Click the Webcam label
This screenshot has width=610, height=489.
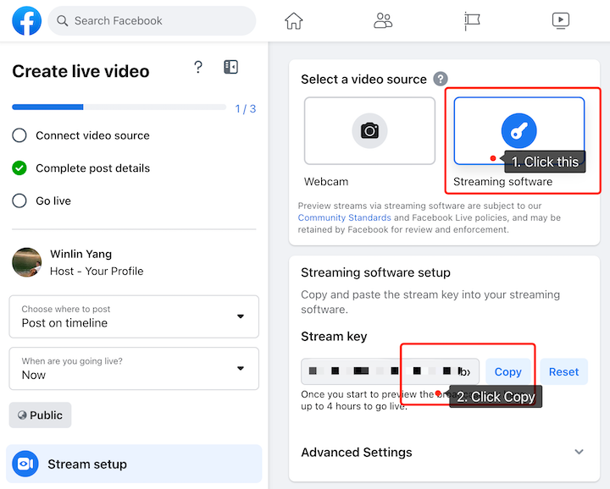(326, 181)
